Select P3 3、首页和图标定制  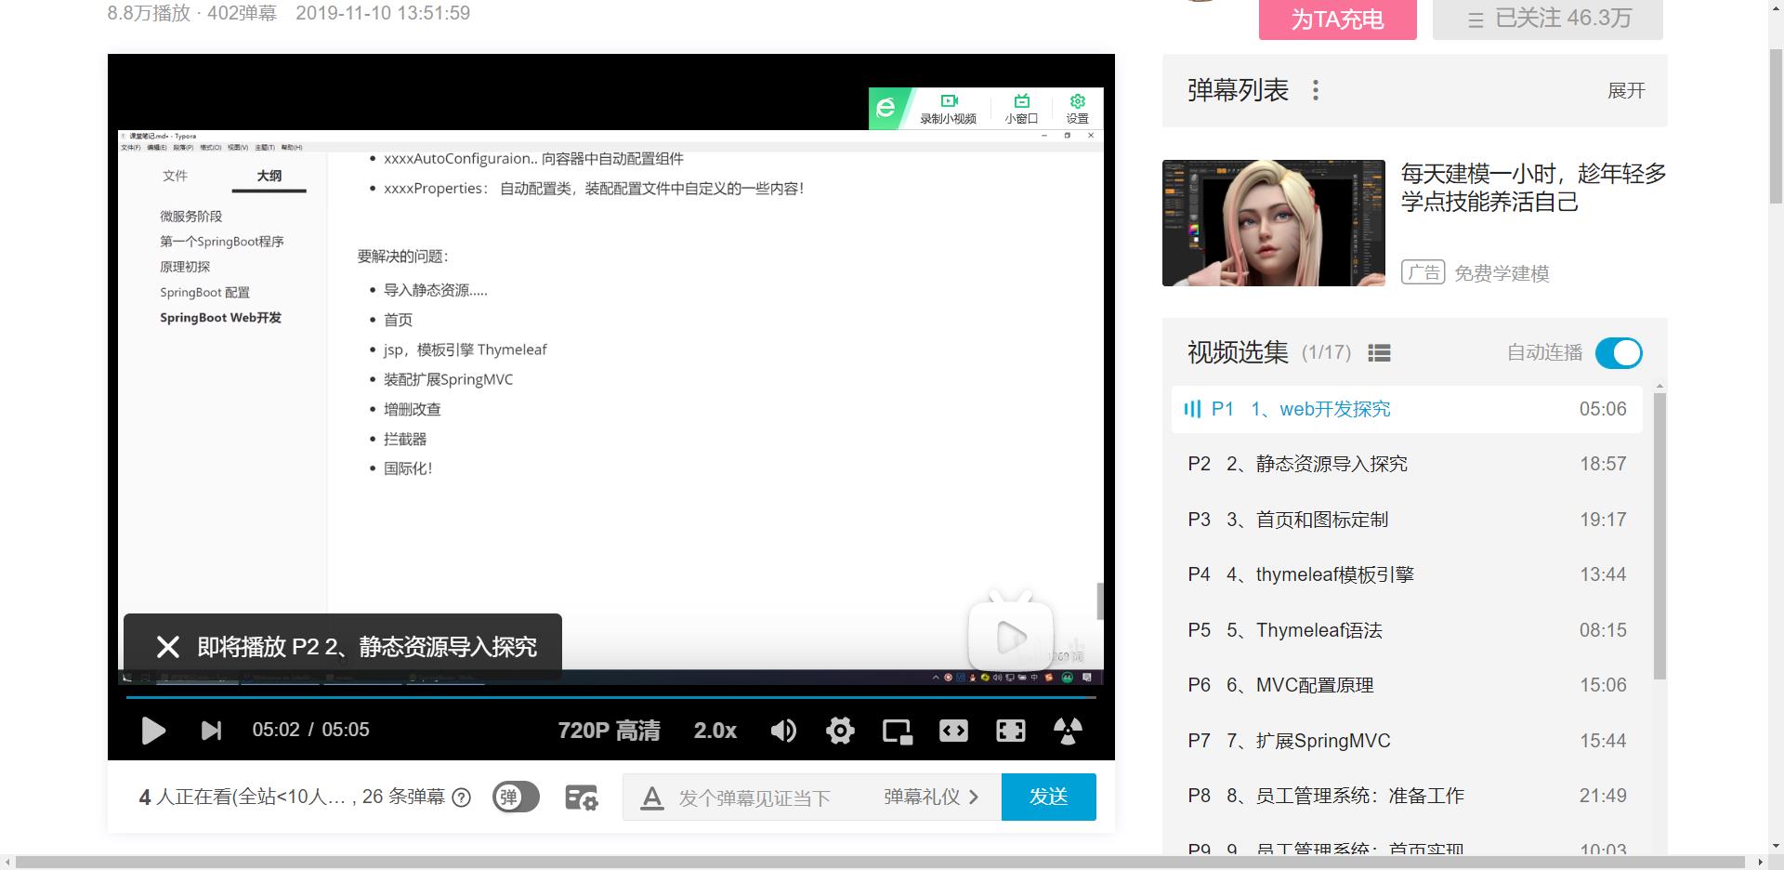[1407, 520]
